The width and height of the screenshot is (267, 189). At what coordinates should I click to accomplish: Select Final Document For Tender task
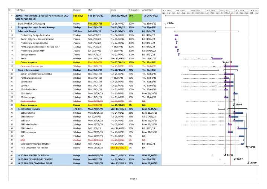34,148
